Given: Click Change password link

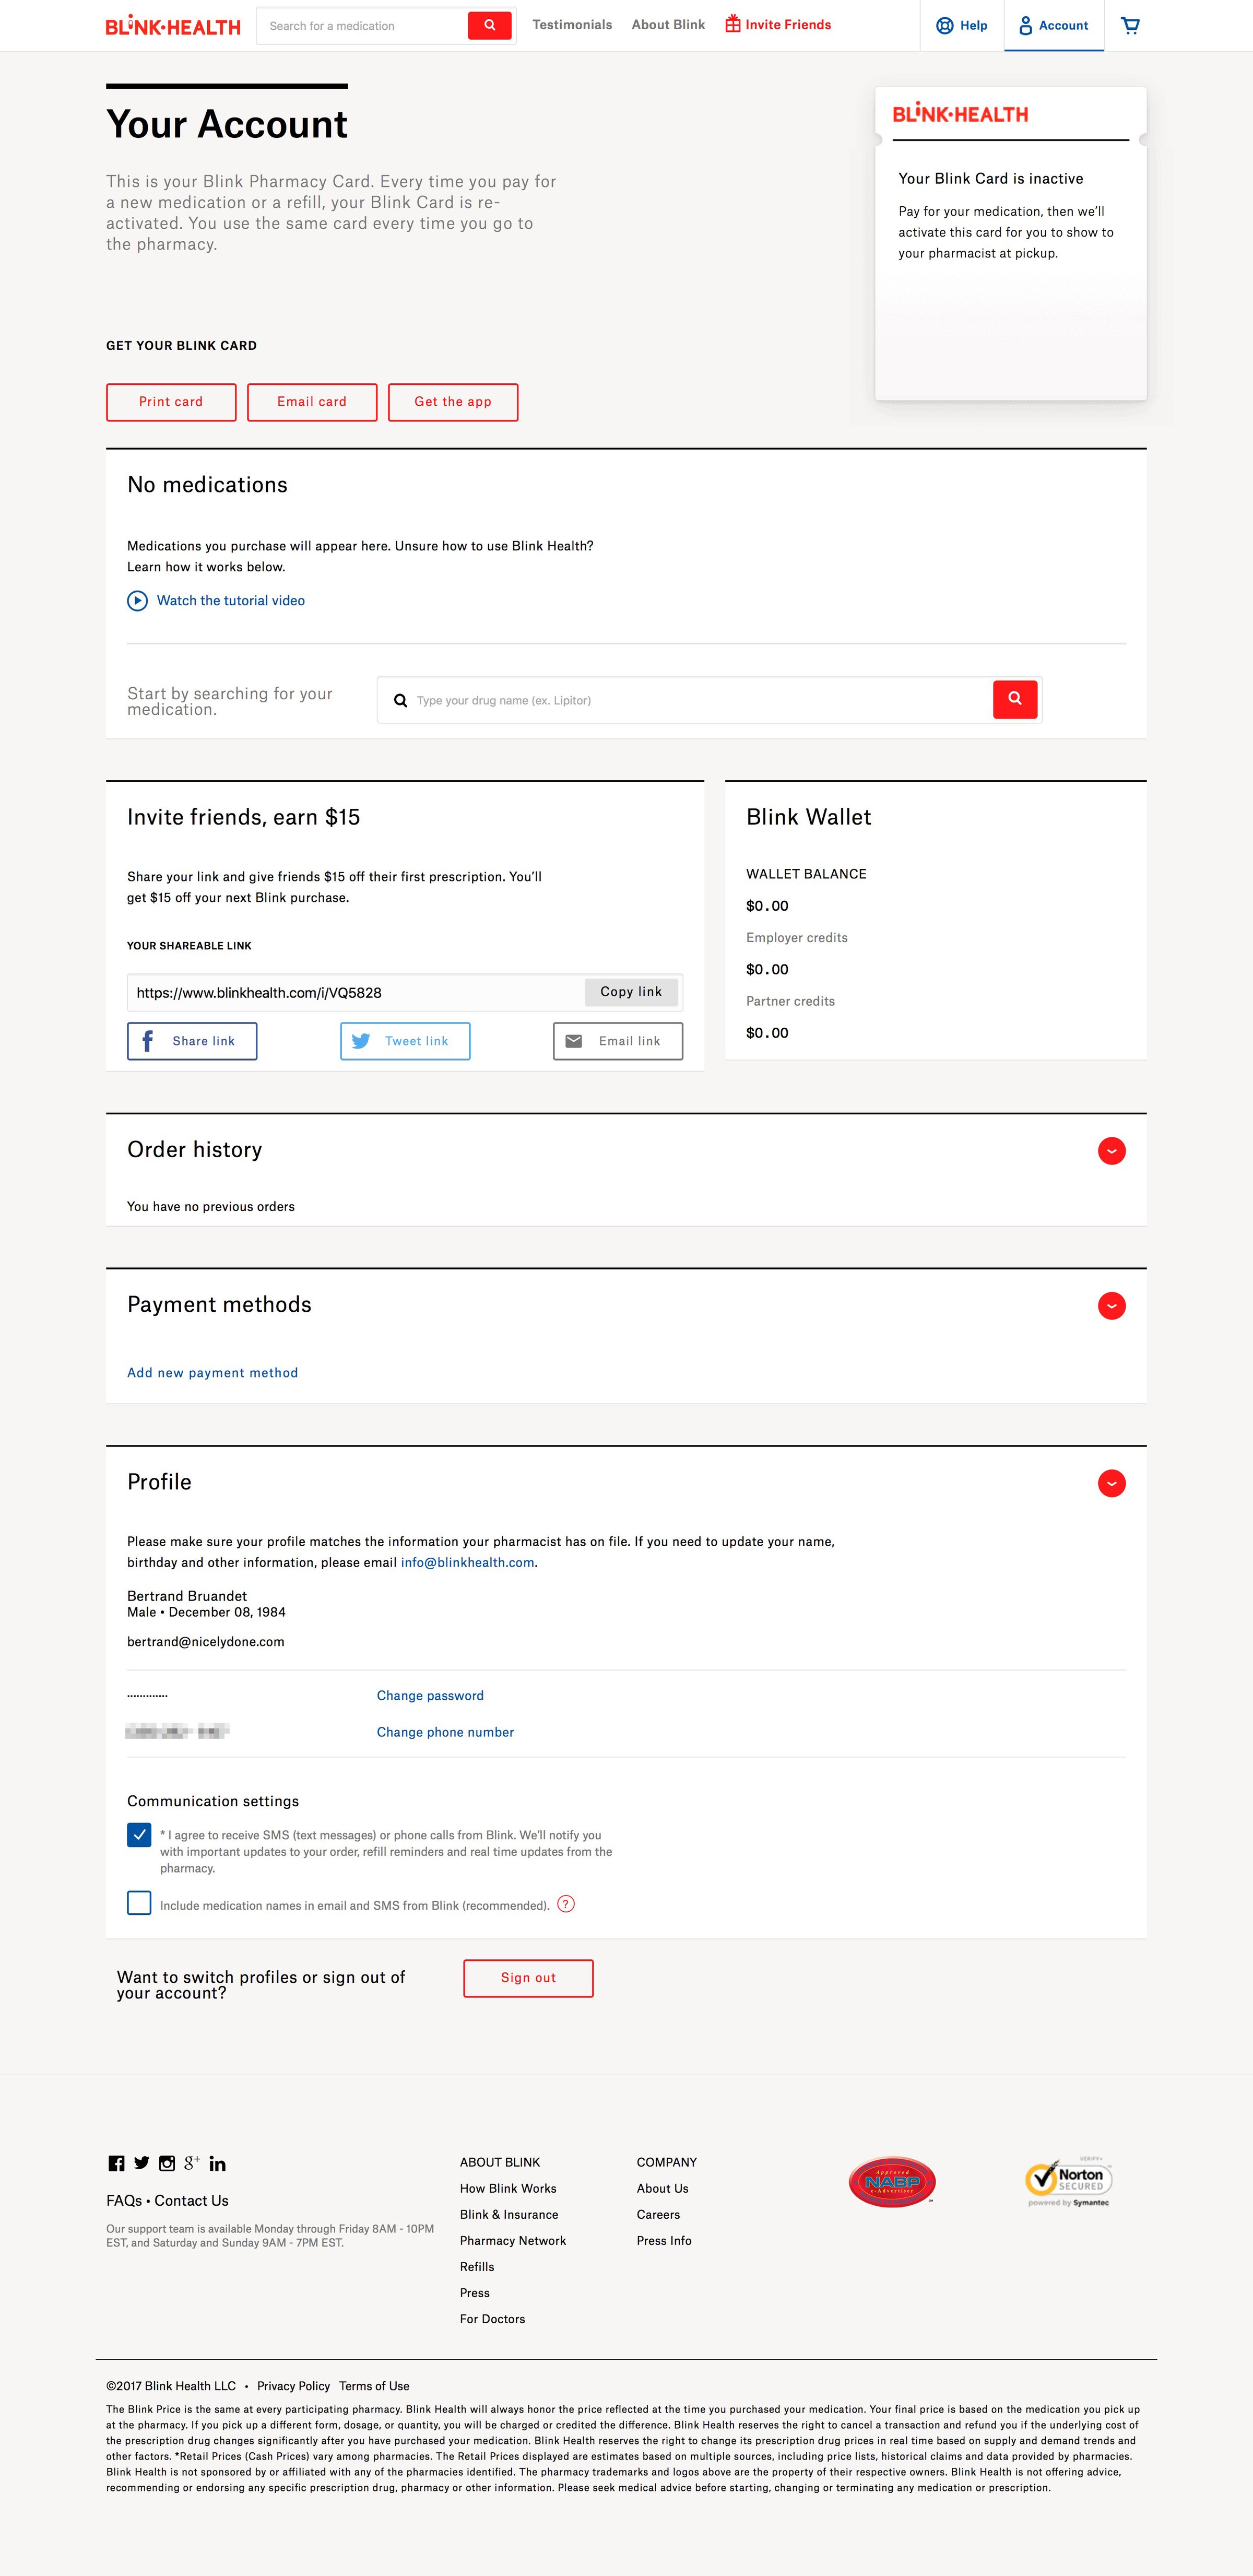Looking at the screenshot, I should 430,1696.
